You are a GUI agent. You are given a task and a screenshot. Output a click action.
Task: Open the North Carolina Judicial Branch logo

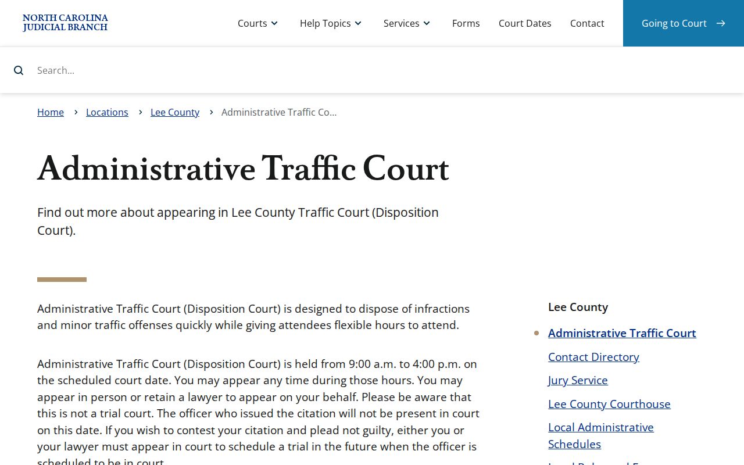65,23
